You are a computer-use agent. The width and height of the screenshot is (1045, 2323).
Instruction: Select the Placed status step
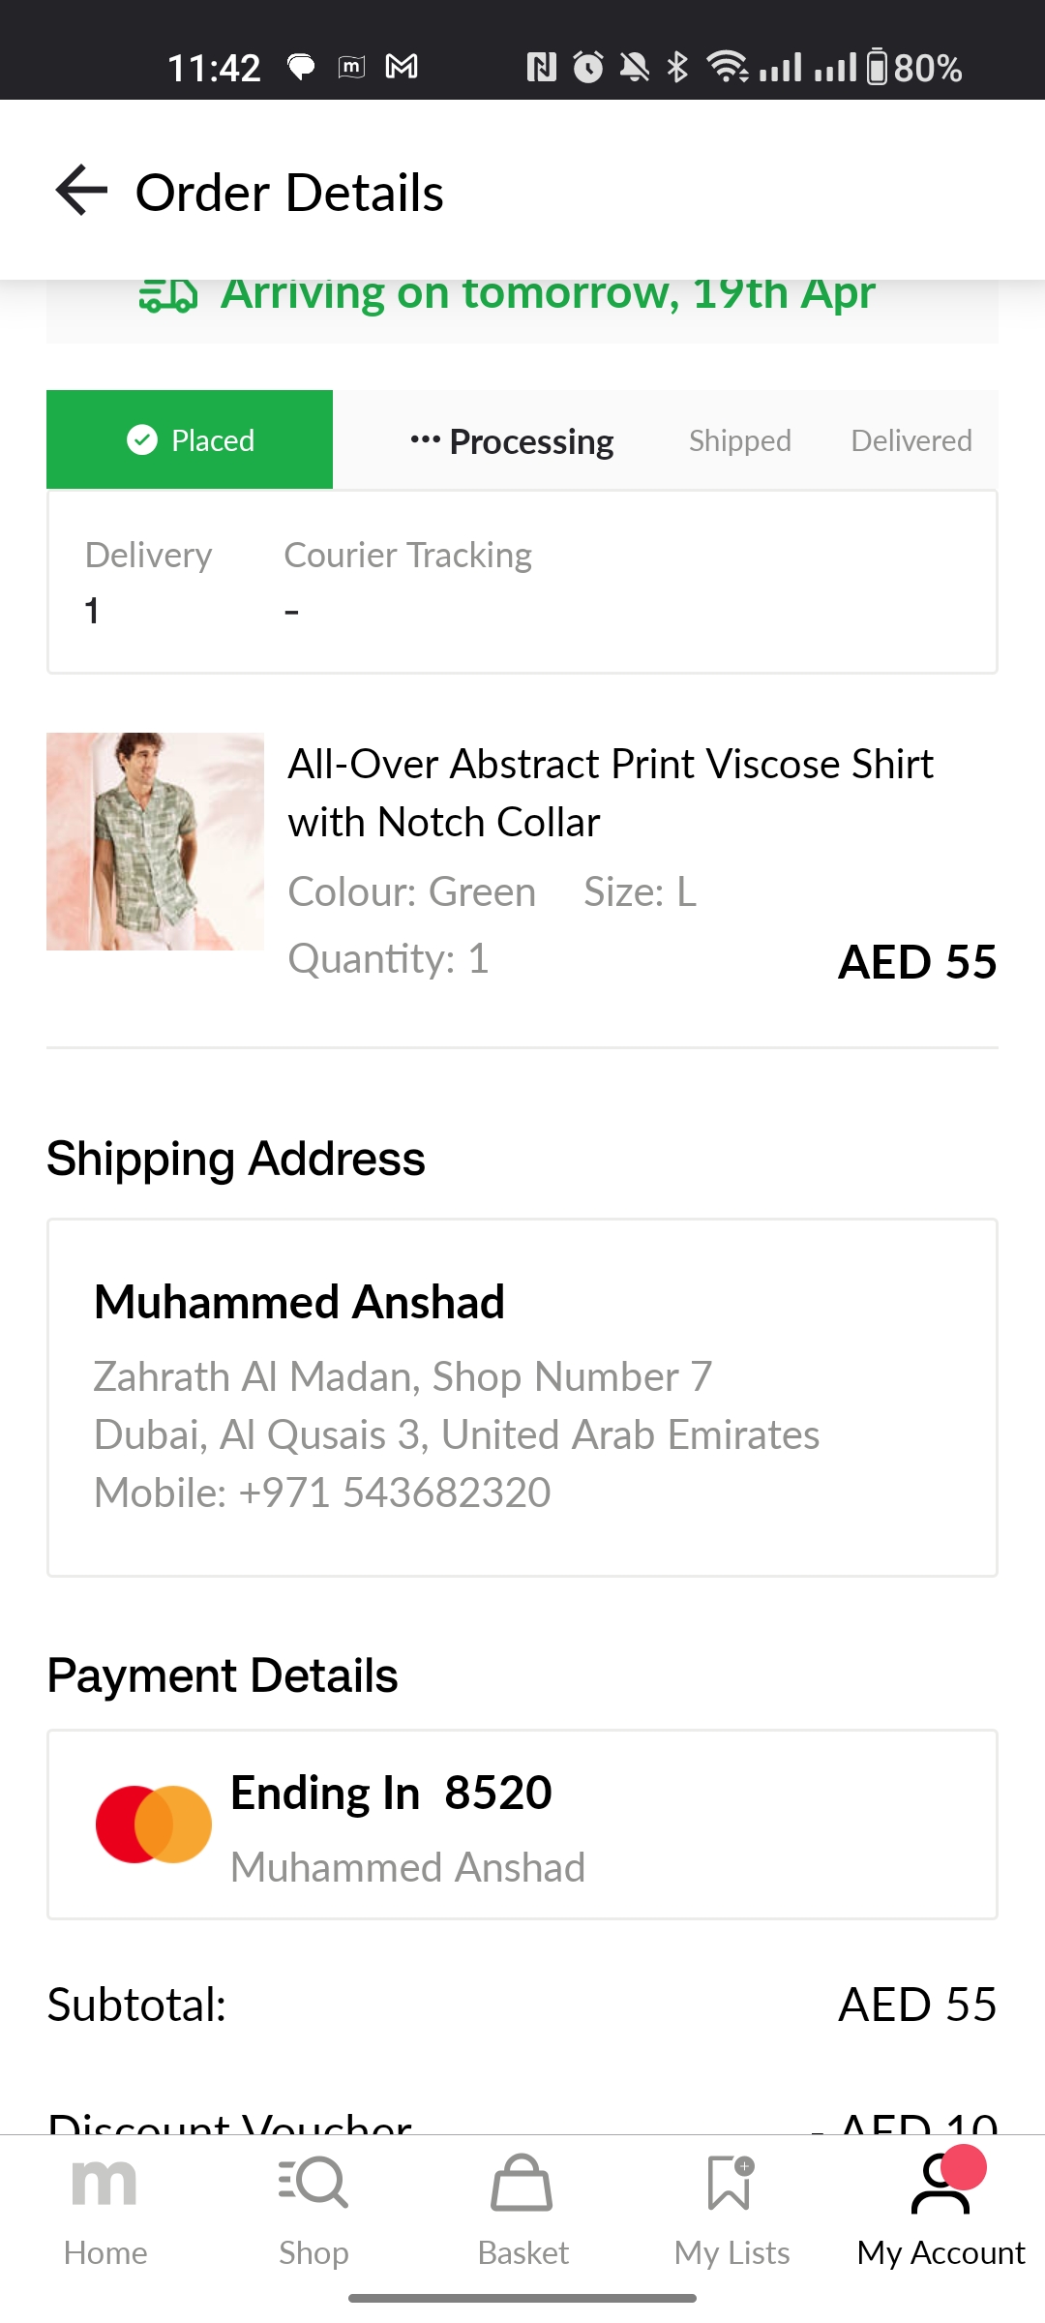tap(190, 440)
